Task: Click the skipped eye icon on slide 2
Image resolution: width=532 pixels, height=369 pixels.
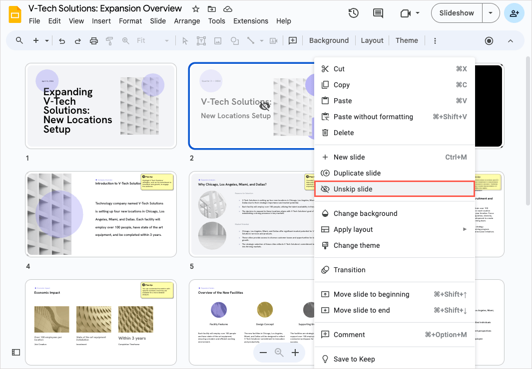Action: [x=265, y=106]
